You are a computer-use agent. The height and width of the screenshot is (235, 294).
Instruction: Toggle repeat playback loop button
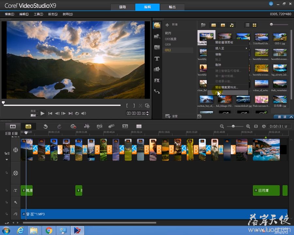point(77,113)
